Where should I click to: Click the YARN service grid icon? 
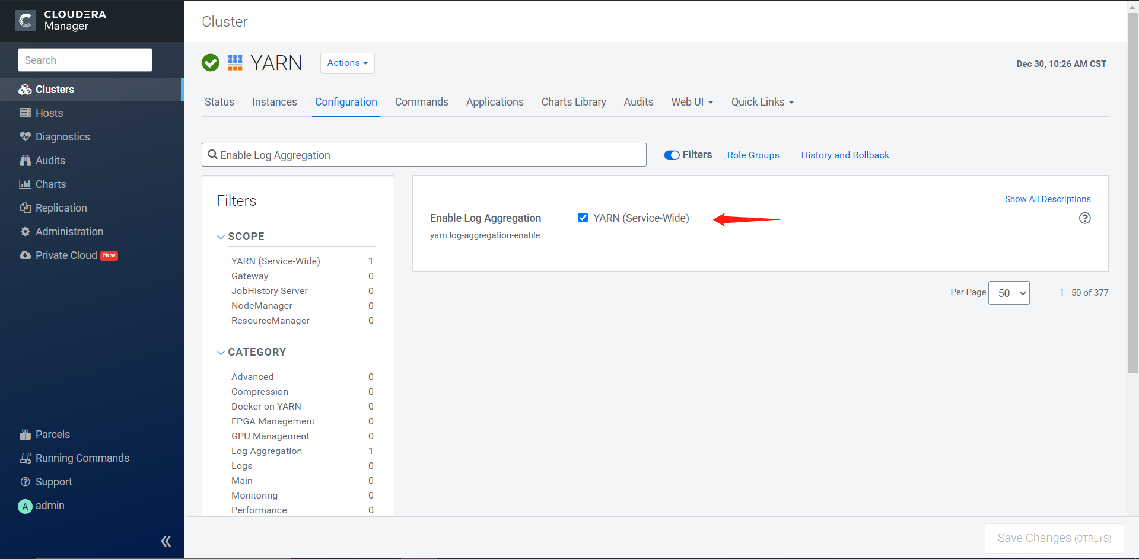(x=235, y=63)
